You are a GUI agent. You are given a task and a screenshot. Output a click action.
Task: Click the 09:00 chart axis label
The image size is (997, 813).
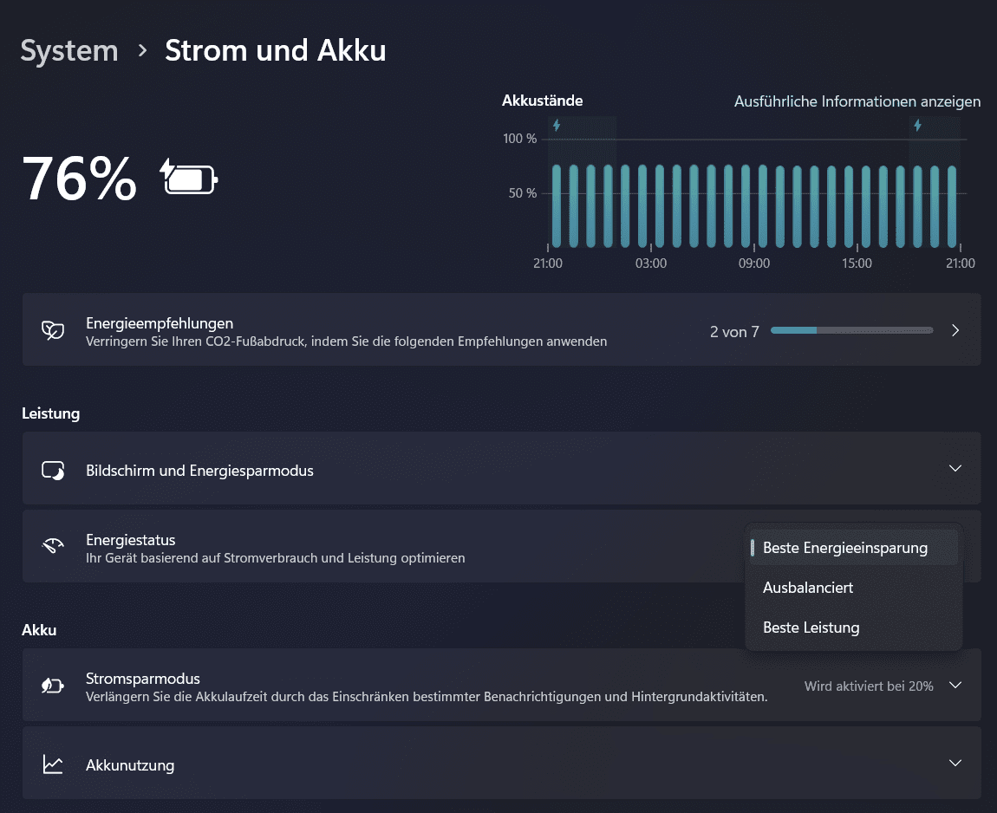click(x=754, y=263)
